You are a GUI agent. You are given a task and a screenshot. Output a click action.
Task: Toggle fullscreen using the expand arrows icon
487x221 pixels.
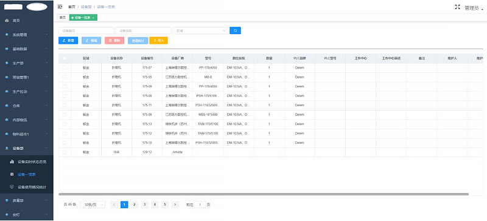(457, 7)
